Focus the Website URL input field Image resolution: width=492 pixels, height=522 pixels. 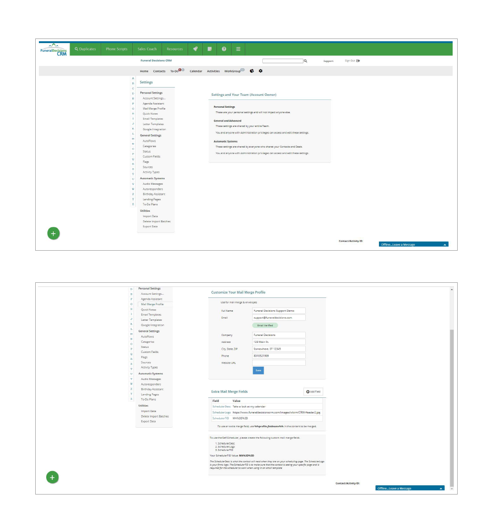pos(278,363)
